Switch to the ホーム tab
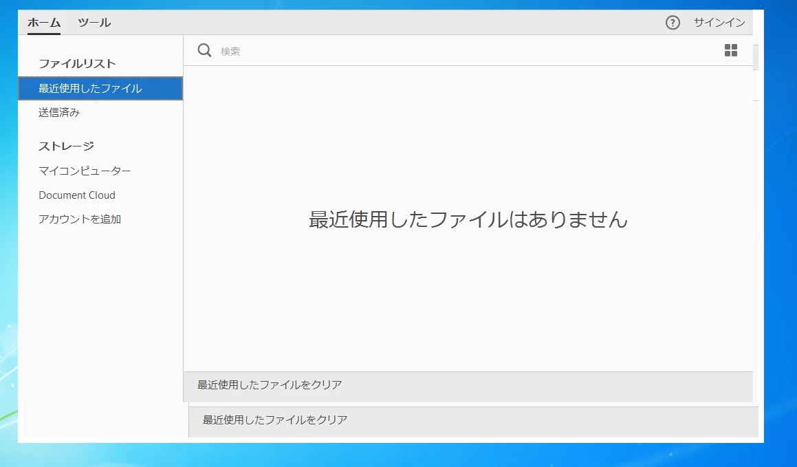797x467 pixels. [x=44, y=23]
